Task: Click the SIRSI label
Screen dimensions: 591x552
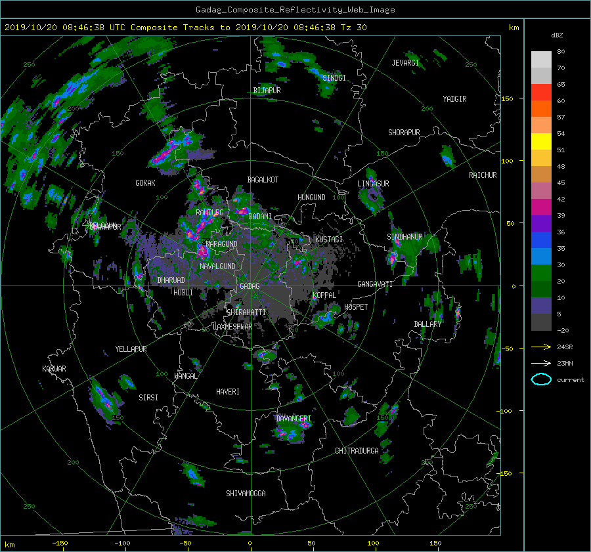Action: (148, 398)
